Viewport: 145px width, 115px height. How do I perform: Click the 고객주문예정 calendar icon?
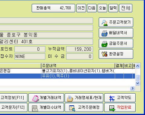tap(72, 108)
